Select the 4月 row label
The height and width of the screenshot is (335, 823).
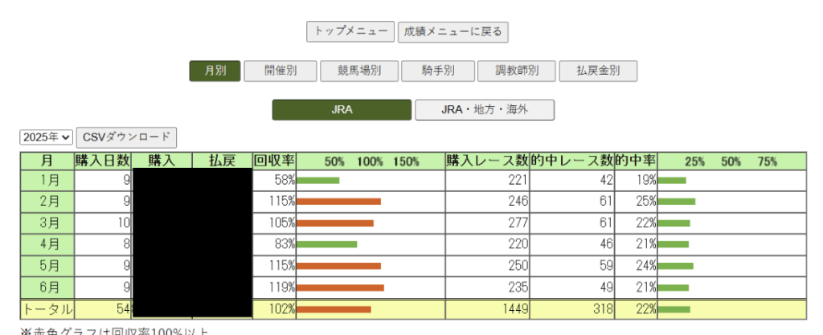pos(47,245)
